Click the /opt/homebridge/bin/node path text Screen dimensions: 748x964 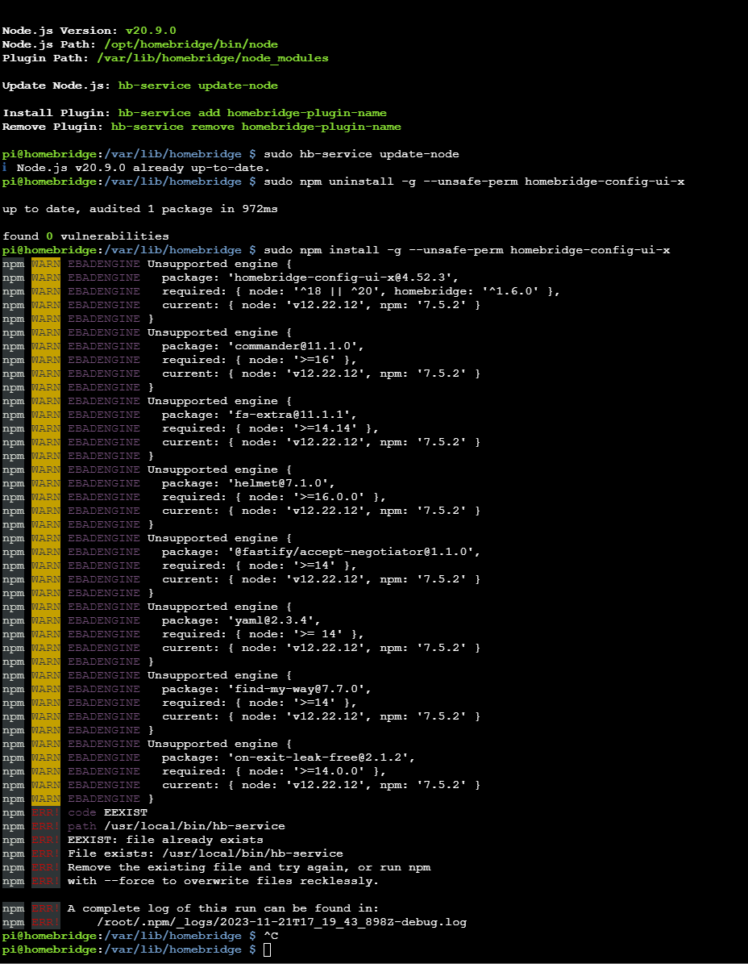coord(187,44)
